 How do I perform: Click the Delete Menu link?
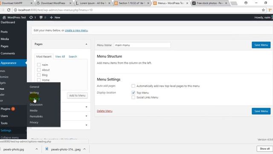click(105, 111)
